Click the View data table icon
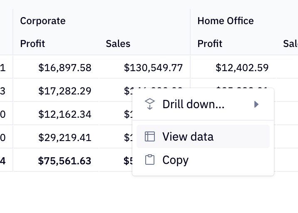298x213 pixels. coord(149,136)
